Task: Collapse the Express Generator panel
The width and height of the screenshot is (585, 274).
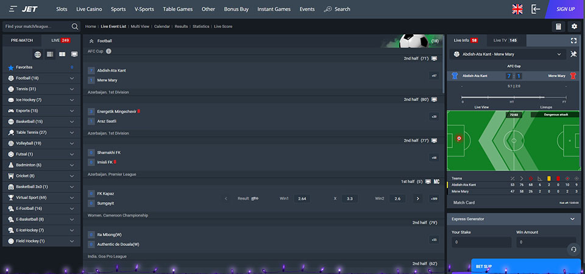Action: [572, 219]
